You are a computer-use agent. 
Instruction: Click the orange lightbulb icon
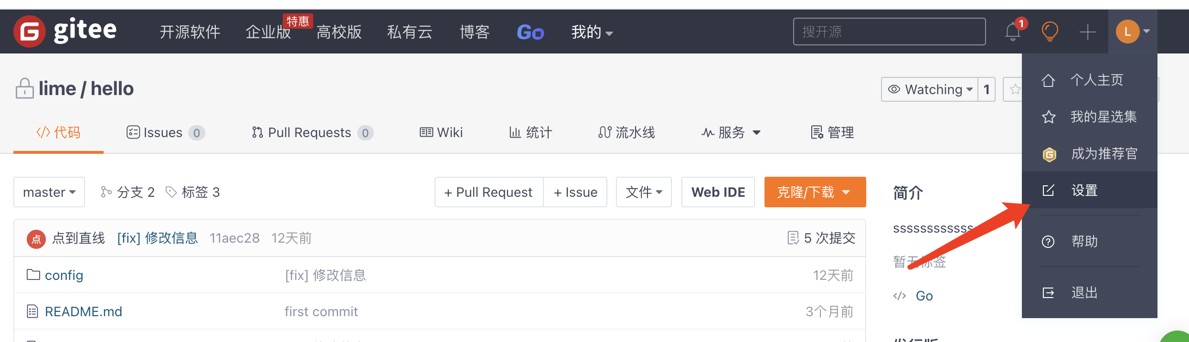coord(1050,32)
